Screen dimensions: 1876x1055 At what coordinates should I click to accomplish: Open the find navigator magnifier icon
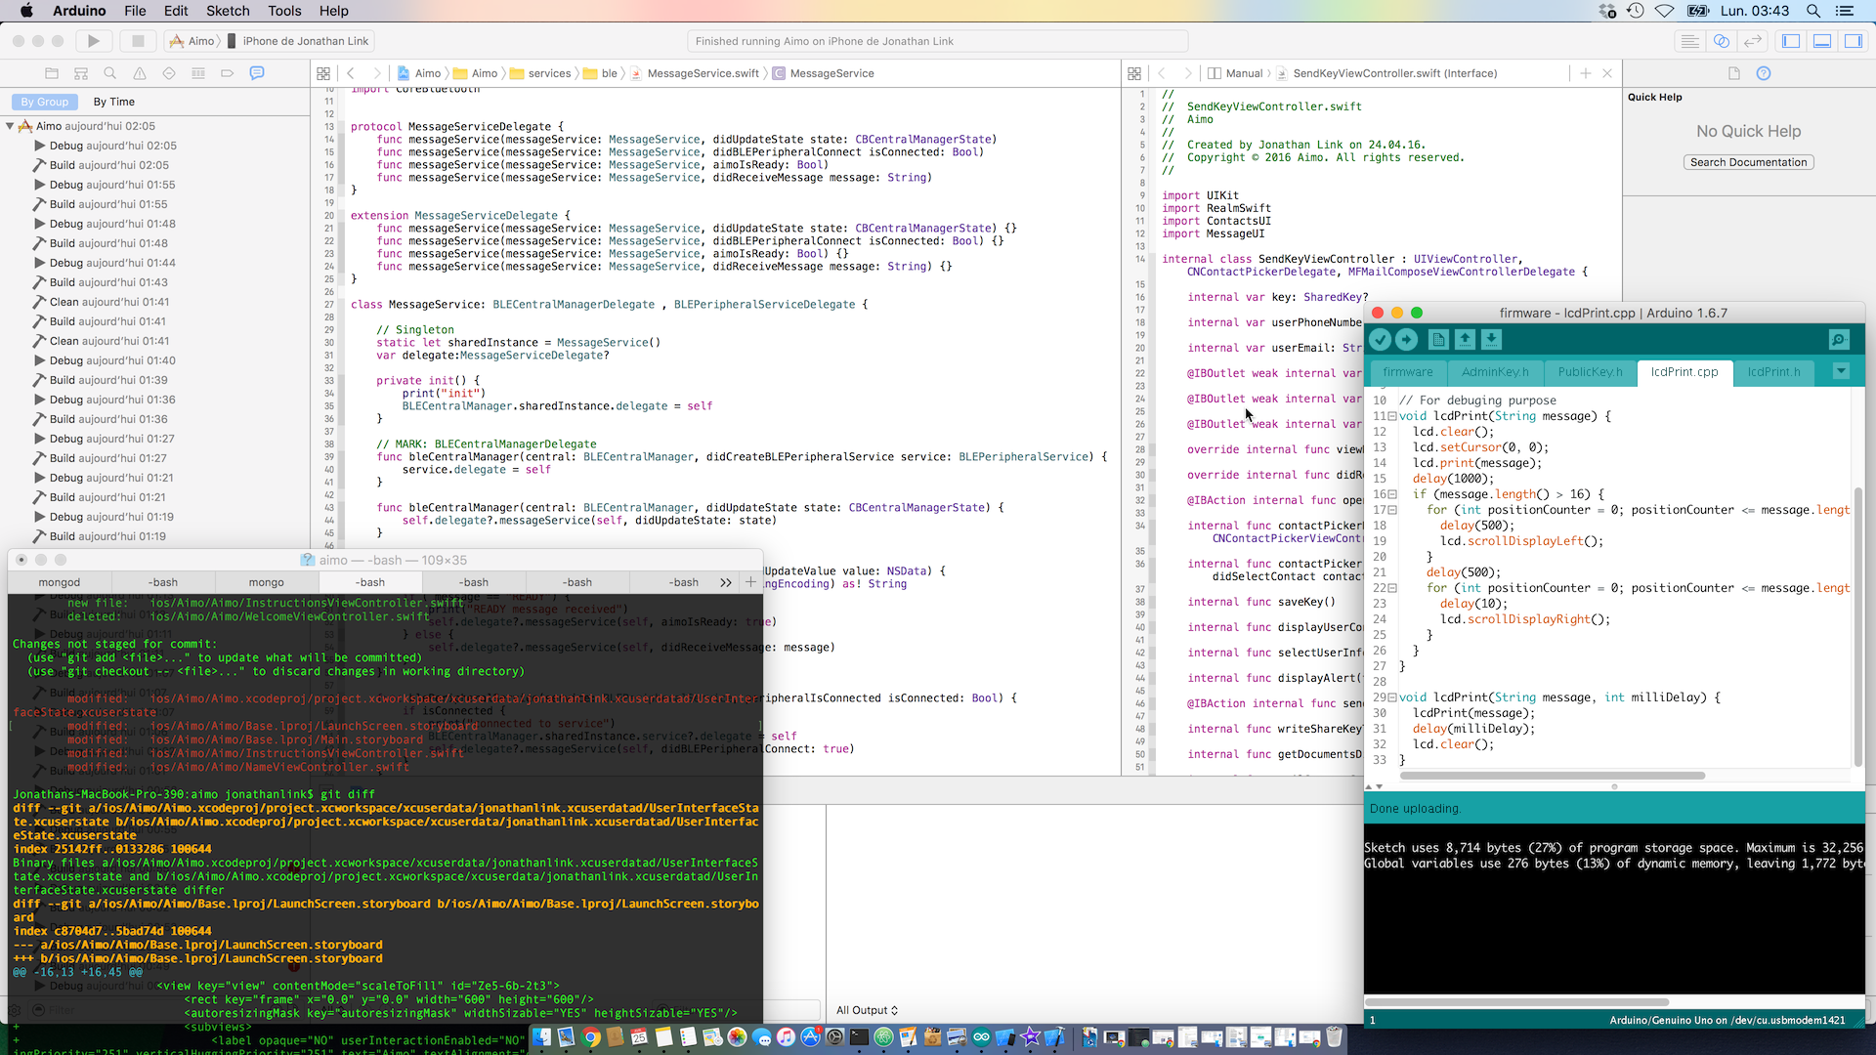(x=110, y=73)
